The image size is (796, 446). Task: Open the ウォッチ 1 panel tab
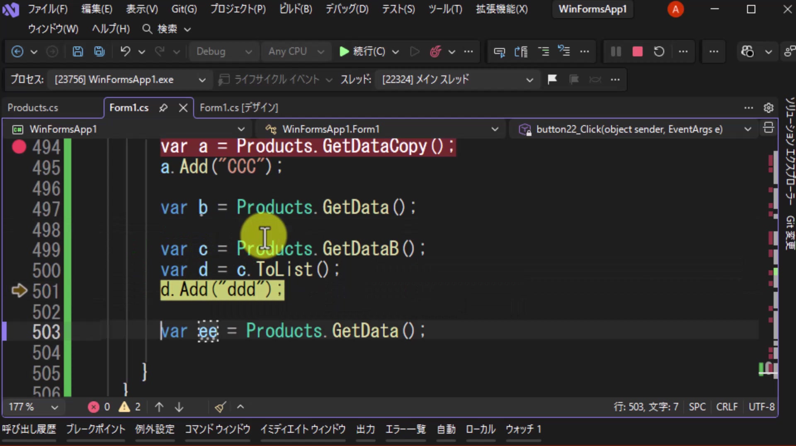click(x=523, y=429)
